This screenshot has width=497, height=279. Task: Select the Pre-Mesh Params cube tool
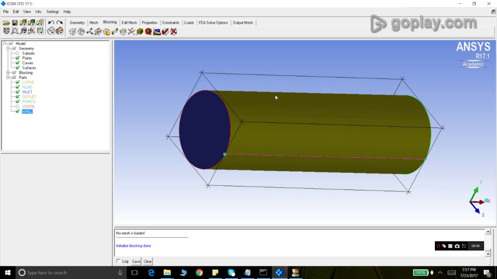(x=140, y=32)
